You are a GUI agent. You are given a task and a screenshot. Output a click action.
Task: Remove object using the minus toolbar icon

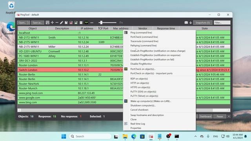pyautogui.click(x=57, y=23)
